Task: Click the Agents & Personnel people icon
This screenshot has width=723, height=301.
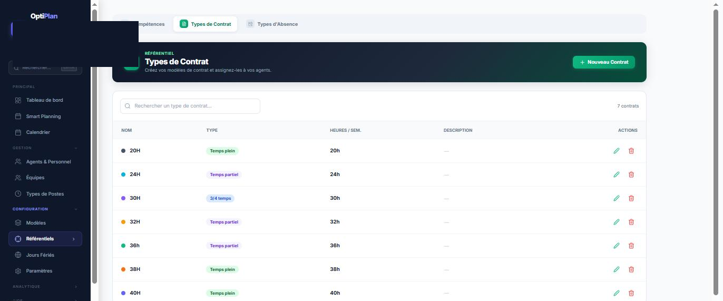Action: 18,162
